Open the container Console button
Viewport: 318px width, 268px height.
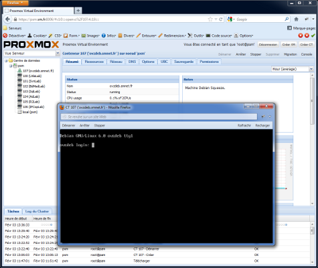tap(307, 54)
